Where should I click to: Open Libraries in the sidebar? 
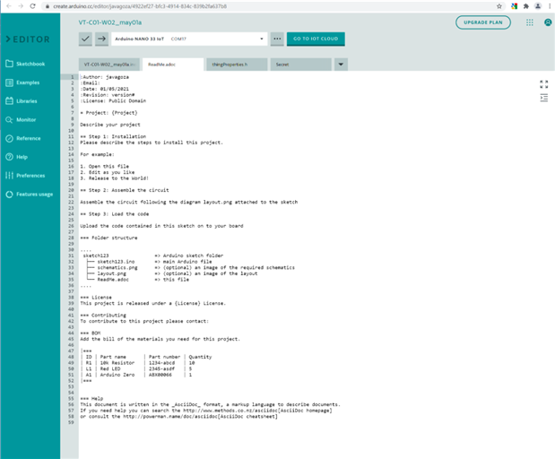pyautogui.click(x=22, y=101)
